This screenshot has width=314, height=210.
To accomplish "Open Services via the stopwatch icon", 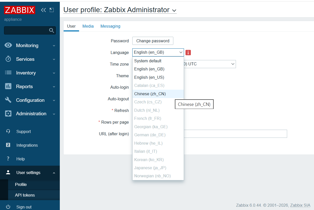I will pyautogui.click(x=8, y=59).
